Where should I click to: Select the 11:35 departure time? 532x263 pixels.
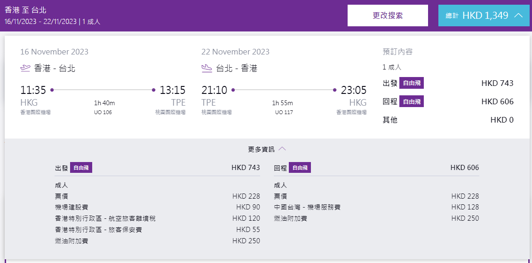[33, 90]
